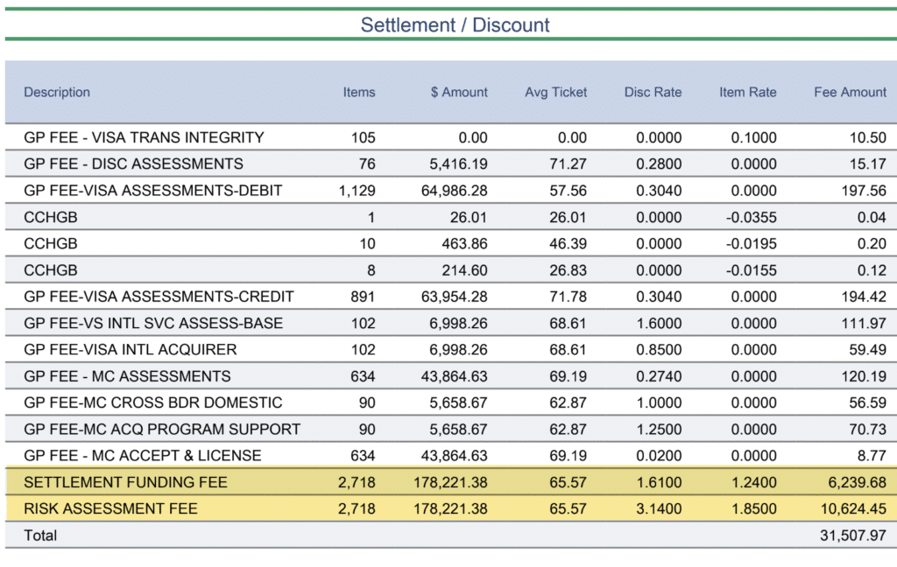Click item rate -0.0155 in CCHGB row
The width and height of the screenshot is (897, 567).
(751, 269)
